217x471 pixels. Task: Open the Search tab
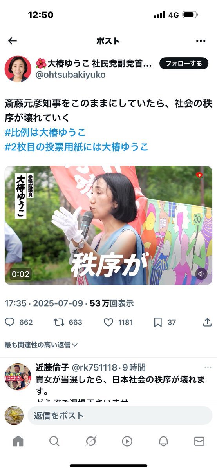pyautogui.click(x=54, y=441)
